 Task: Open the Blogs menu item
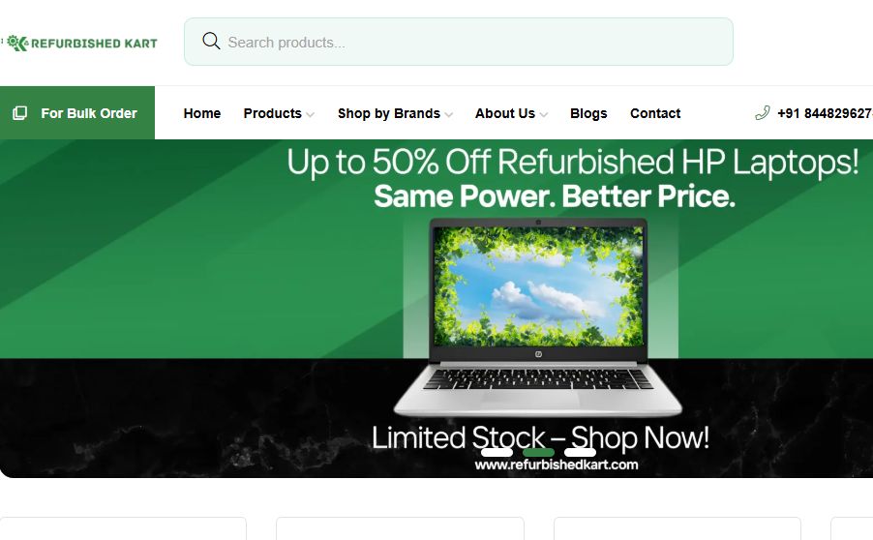tap(588, 113)
